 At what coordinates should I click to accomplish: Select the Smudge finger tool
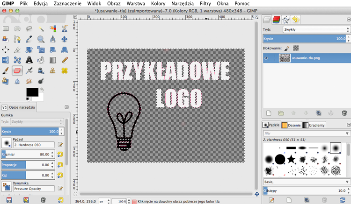(x=29, y=81)
